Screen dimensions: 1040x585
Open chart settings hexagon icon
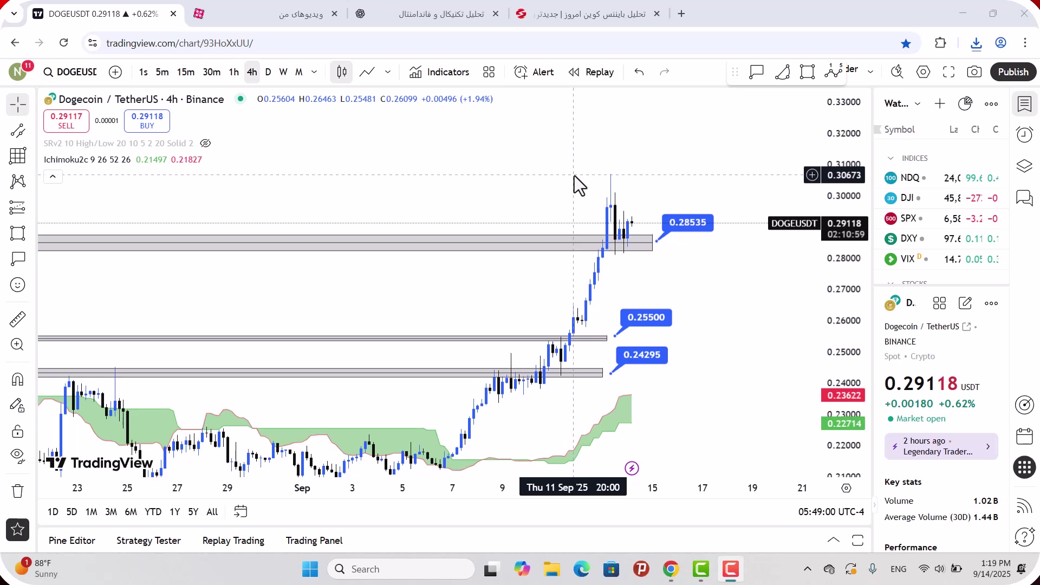[x=923, y=72]
